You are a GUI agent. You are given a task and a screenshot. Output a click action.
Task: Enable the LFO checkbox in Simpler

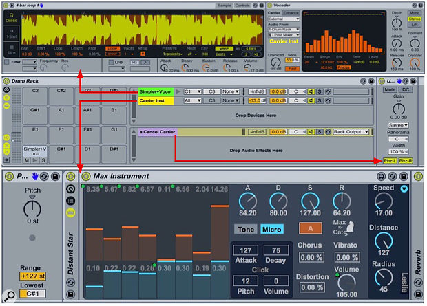coord(111,63)
